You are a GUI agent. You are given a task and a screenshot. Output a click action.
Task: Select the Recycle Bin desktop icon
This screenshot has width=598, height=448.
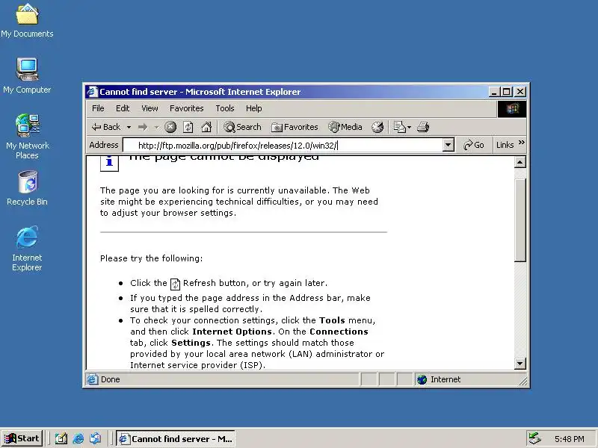tap(27, 188)
